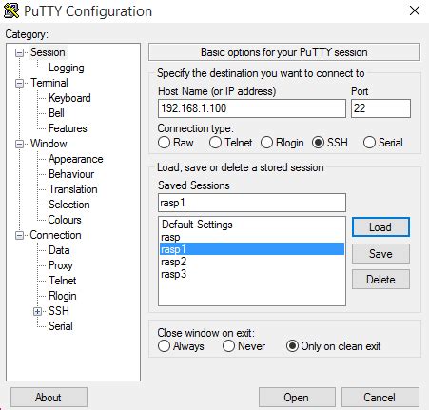This screenshot has width=429, height=410.
Task: Click the Load button
Action: pyautogui.click(x=380, y=227)
